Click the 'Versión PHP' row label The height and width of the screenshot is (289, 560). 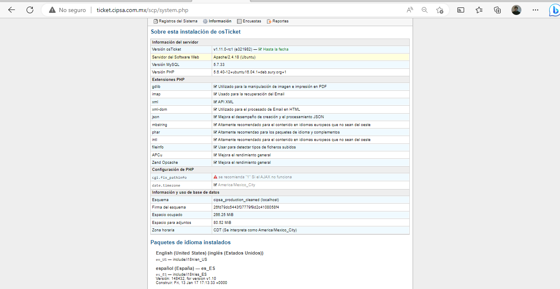click(164, 72)
